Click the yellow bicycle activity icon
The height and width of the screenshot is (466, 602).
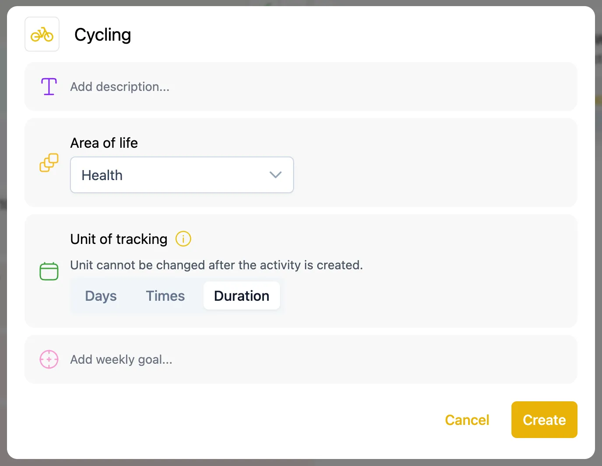pos(42,35)
